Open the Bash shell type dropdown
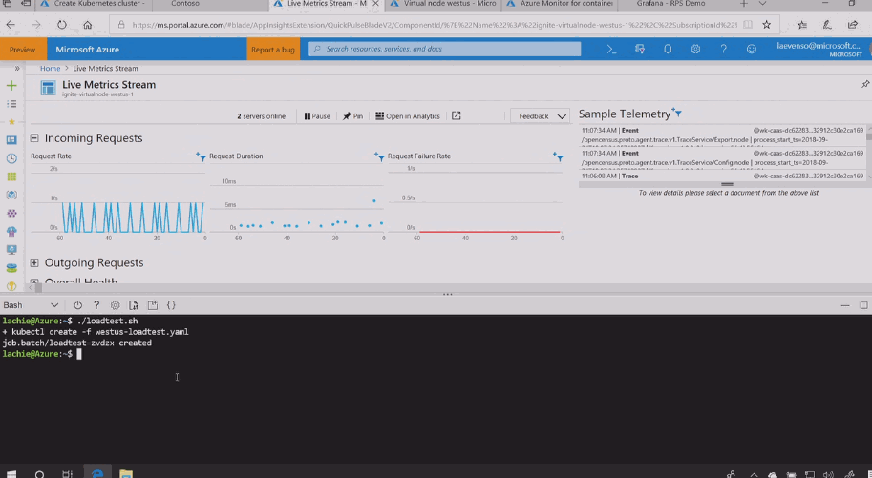Screen dimensions: 872x478 click(31, 305)
